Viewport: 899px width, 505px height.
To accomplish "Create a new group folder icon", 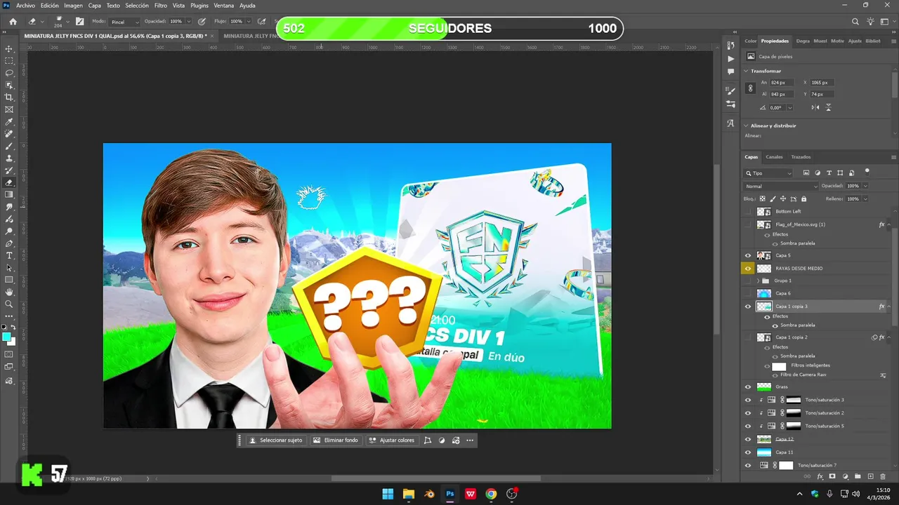I will (858, 476).
